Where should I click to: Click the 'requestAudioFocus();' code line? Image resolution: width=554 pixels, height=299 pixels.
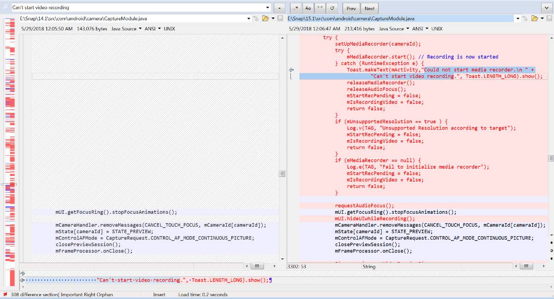[x=365, y=205]
